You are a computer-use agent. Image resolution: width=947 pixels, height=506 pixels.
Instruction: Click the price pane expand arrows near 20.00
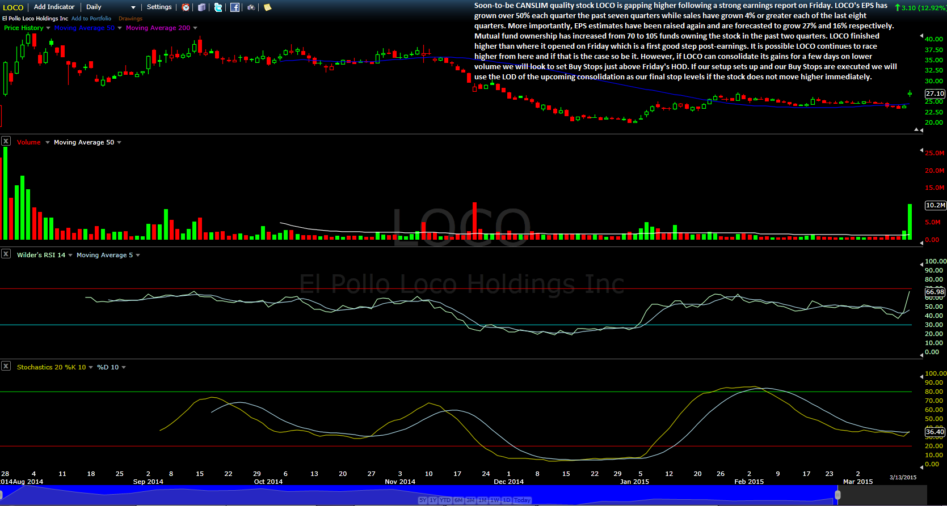pos(919,130)
